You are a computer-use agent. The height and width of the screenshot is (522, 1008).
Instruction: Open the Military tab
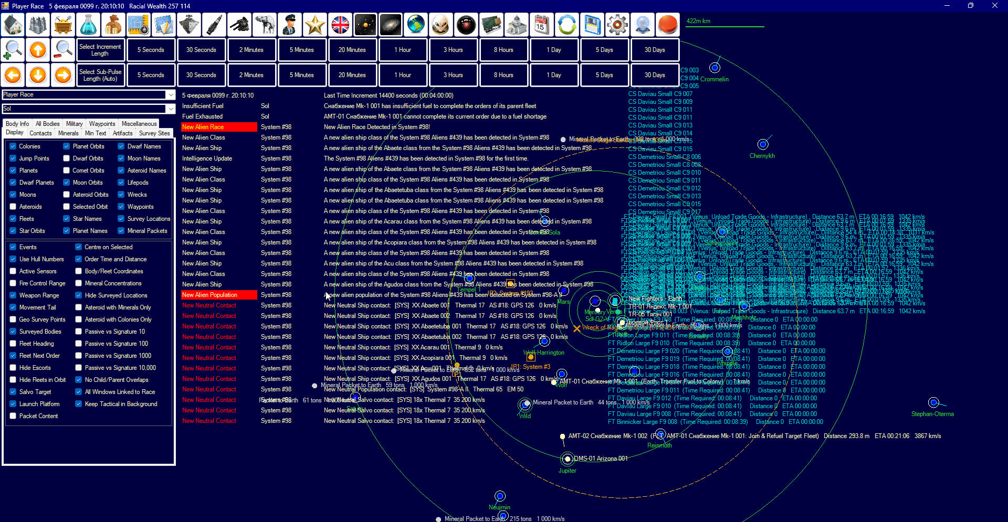[x=74, y=124]
